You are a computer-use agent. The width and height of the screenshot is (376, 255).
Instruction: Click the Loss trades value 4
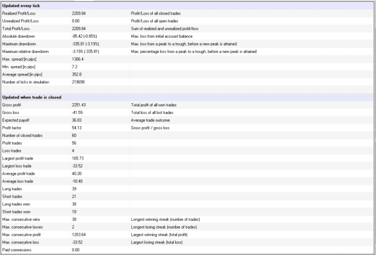(x=73, y=151)
